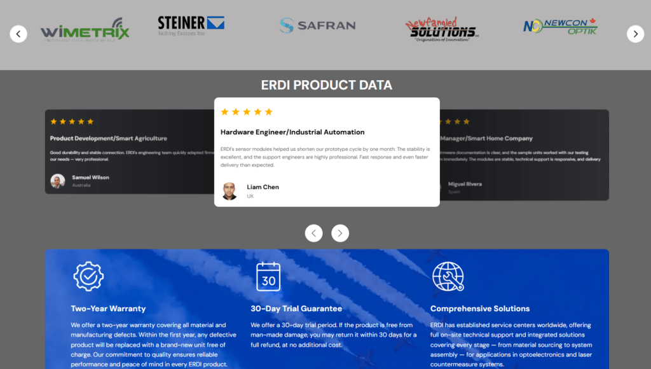Show previous testimonial review
Screen dimensions: 651x369
(x=313, y=233)
